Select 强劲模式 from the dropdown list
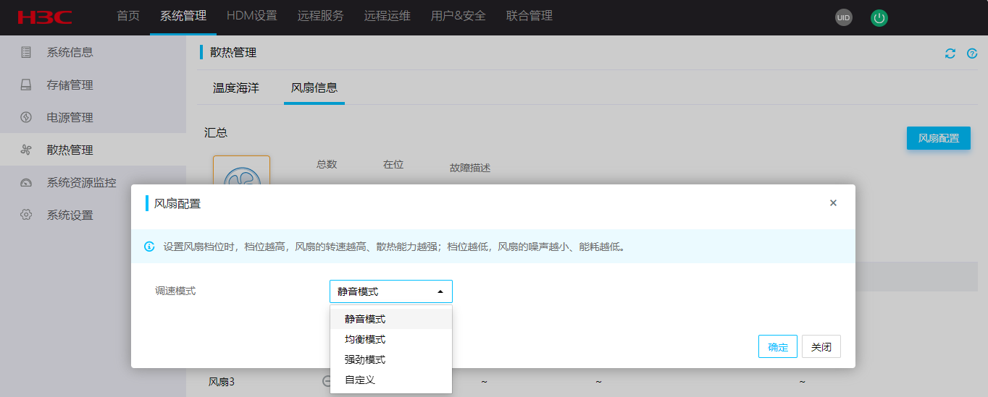Screen dimensions: 988x397 pyautogui.click(x=391, y=359)
